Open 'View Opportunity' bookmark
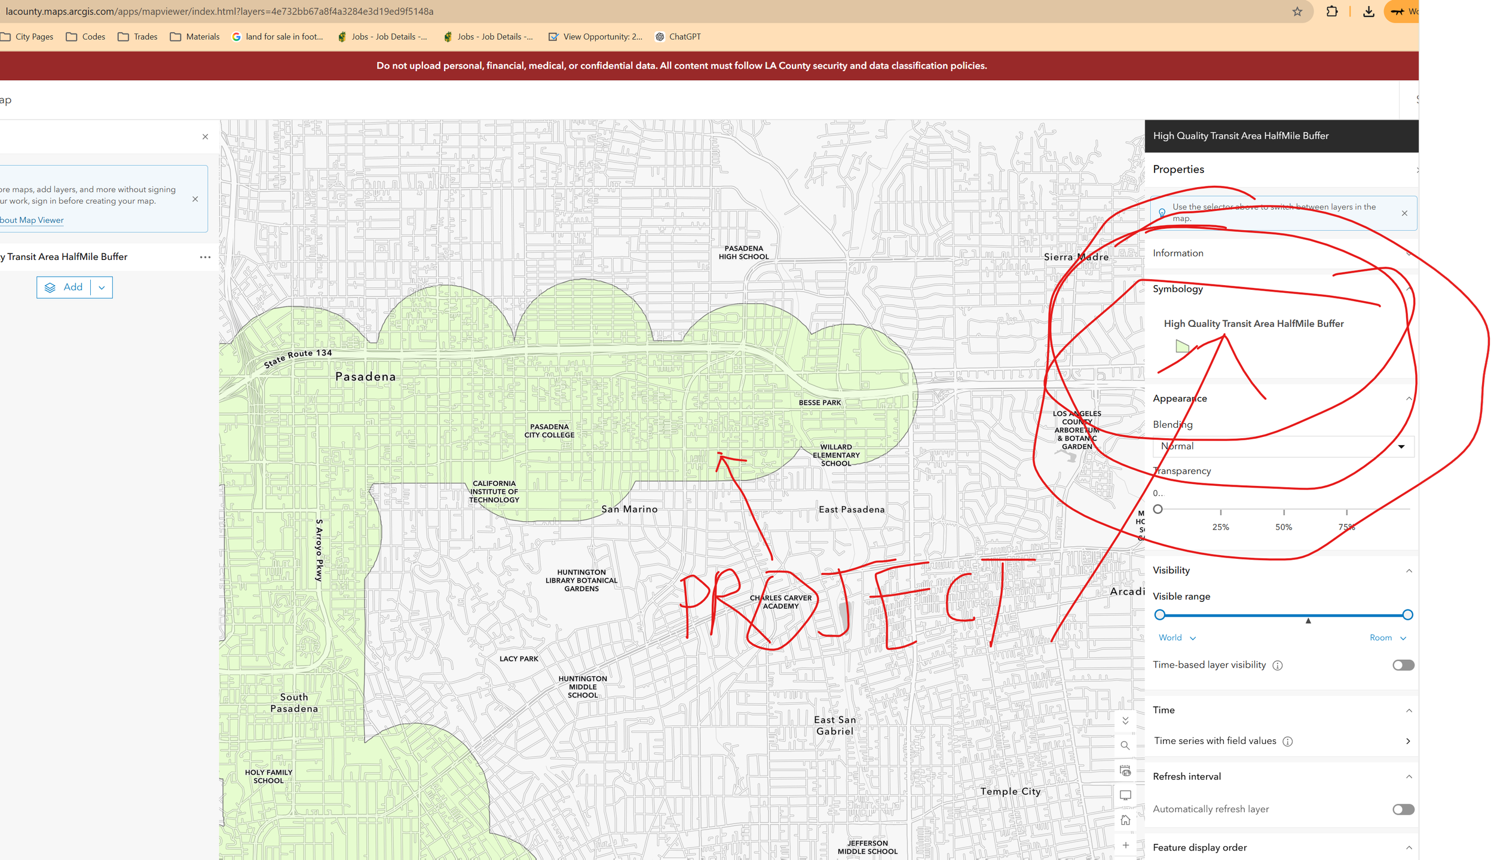The image size is (1494, 860). [x=595, y=36]
